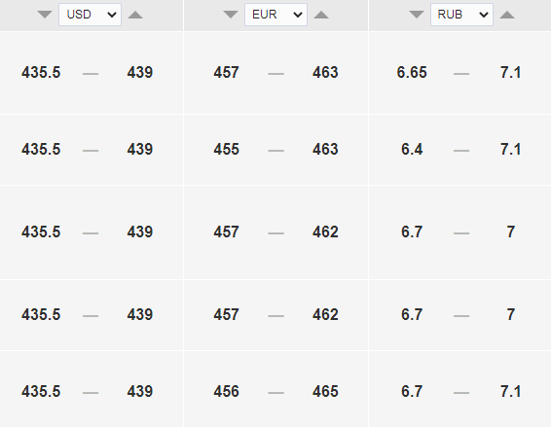Select the 6.4 RUB buy rate
The width and height of the screenshot is (551, 427).
pos(412,149)
